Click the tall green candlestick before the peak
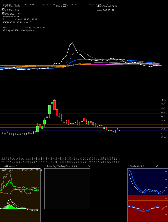The width and height of the screenshot is (168, 222). point(49,110)
